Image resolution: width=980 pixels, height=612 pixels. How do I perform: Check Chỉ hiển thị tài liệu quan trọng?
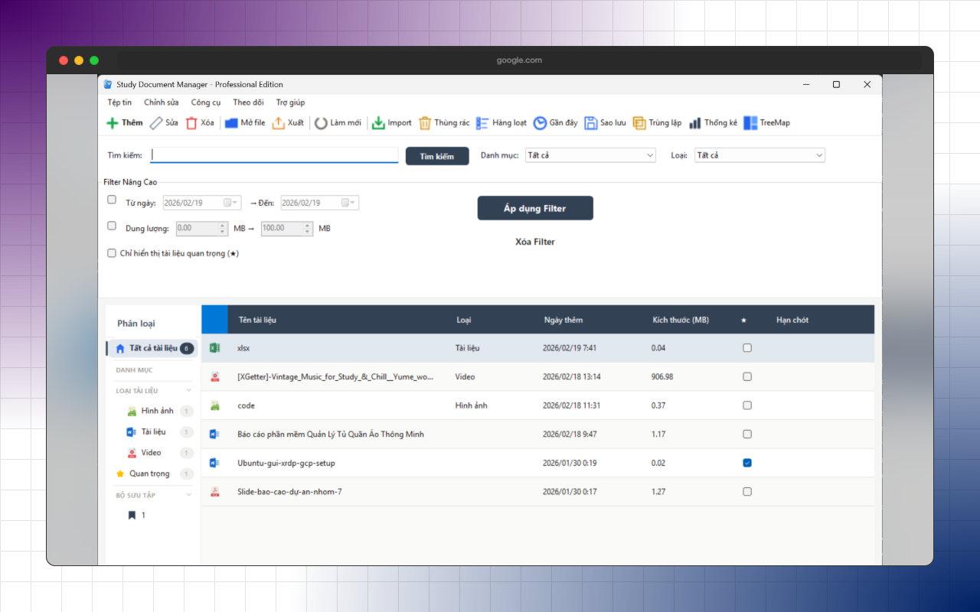point(112,252)
